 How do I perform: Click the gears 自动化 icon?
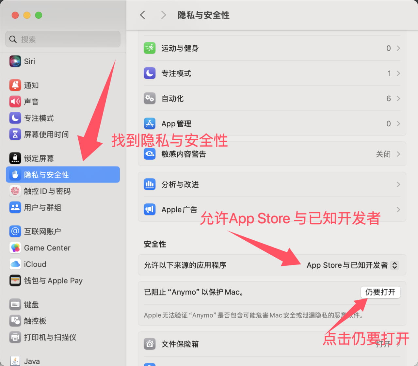coord(150,98)
